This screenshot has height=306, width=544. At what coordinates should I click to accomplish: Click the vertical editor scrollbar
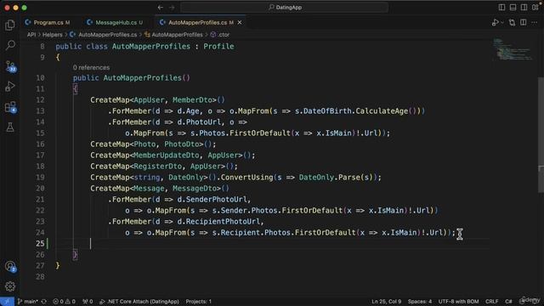[541, 135]
